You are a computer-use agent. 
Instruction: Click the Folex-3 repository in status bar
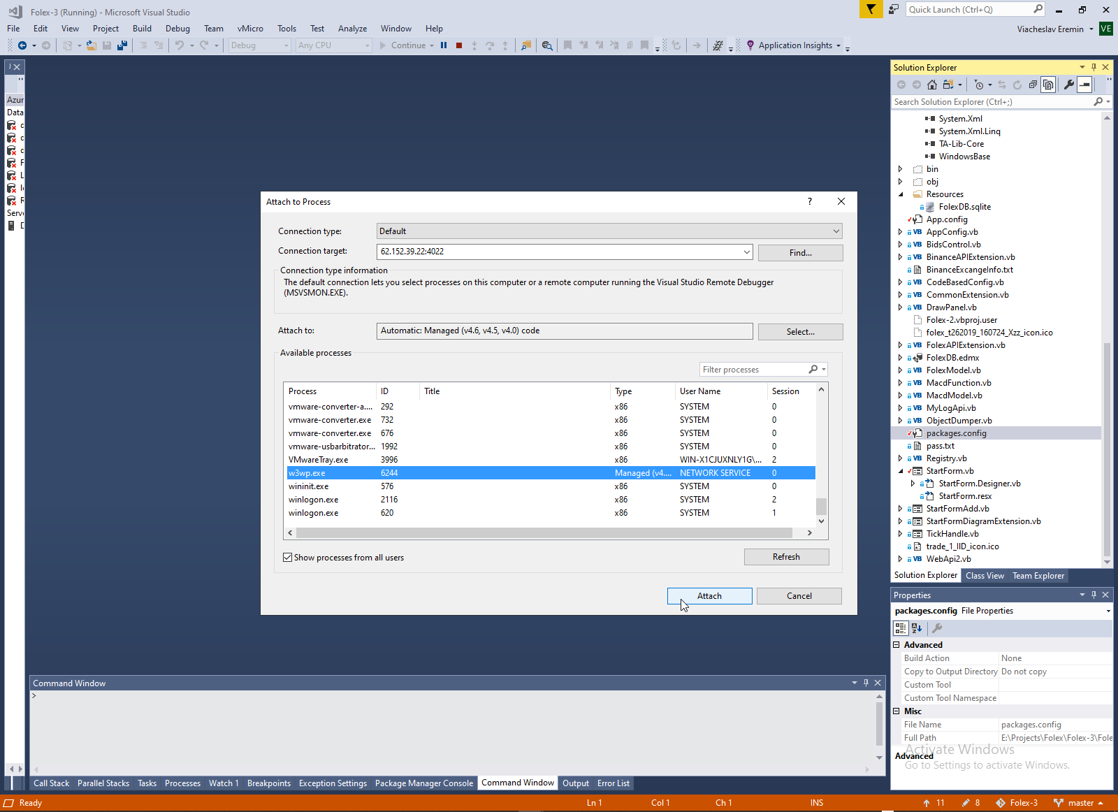coord(1017,803)
